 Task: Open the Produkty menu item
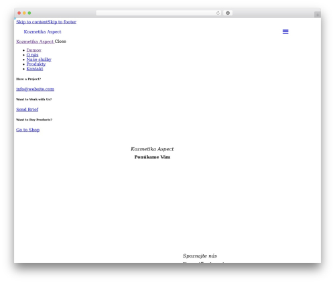pos(36,64)
